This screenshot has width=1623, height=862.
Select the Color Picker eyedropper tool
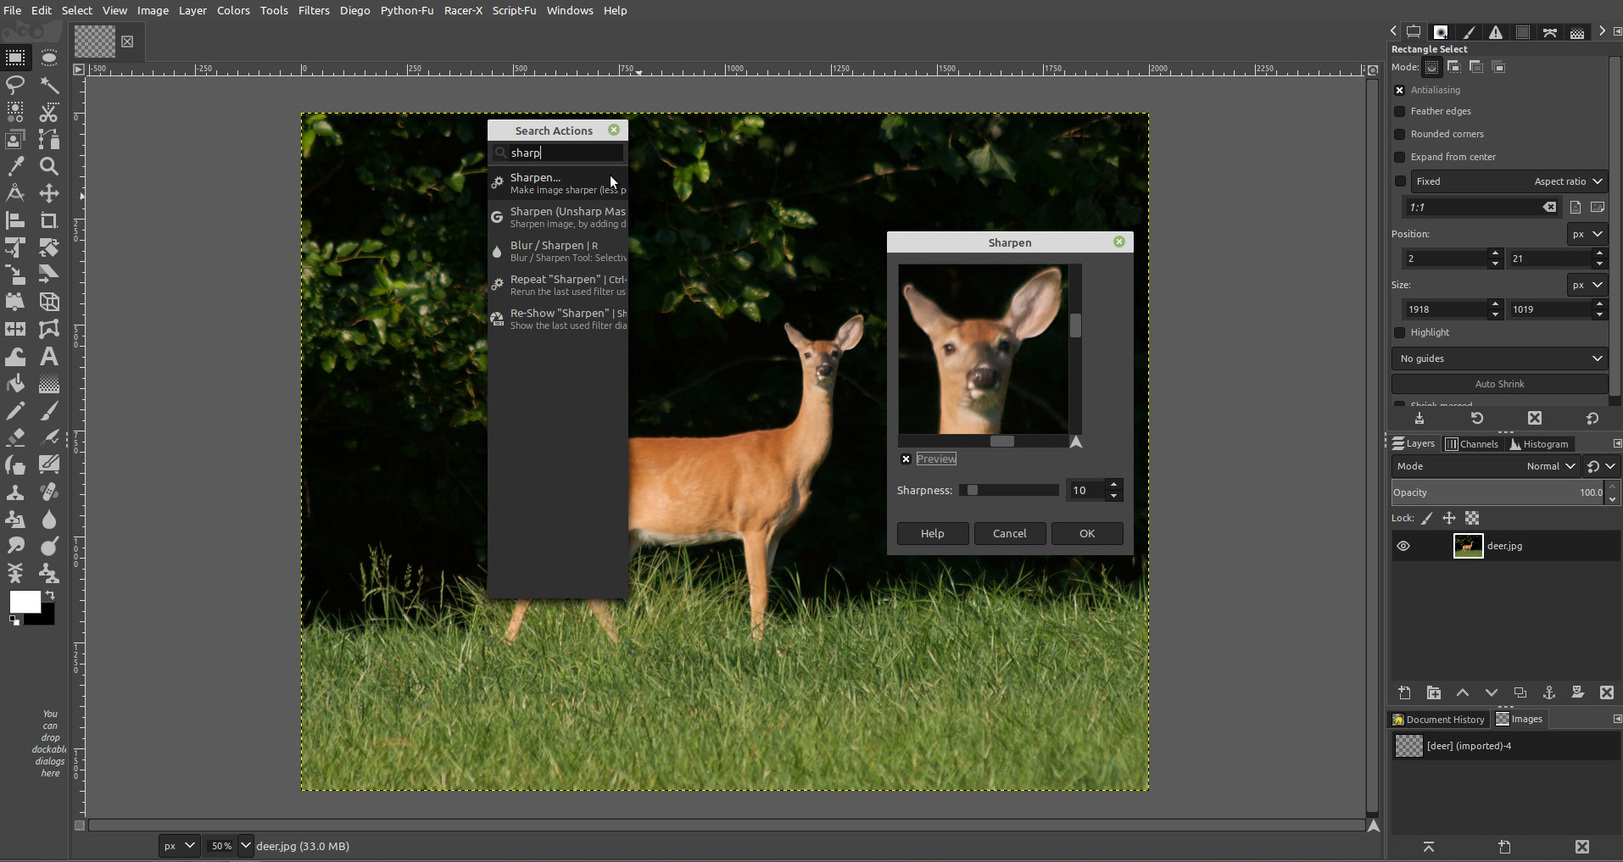pos(15,166)
